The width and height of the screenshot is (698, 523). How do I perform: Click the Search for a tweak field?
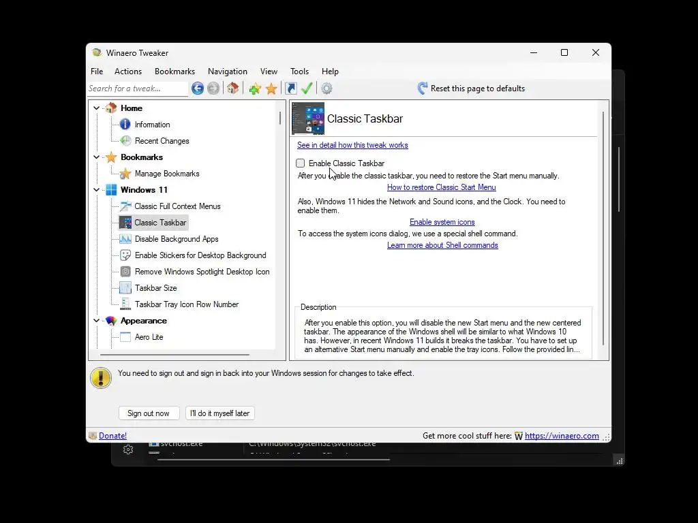138,89
